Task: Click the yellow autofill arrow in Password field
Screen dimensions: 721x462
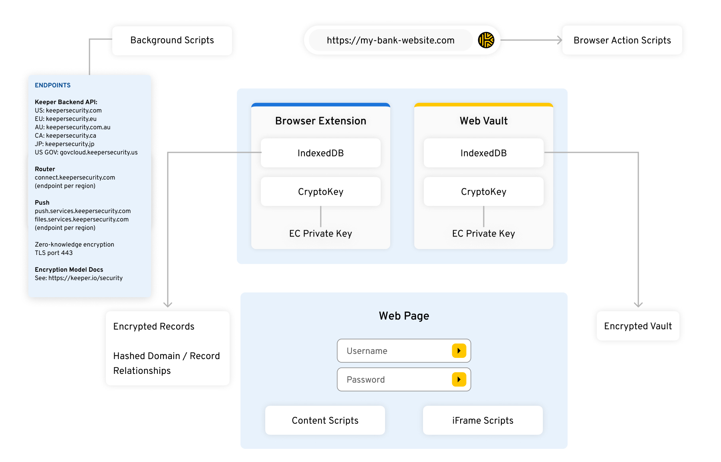Action: 459,379
